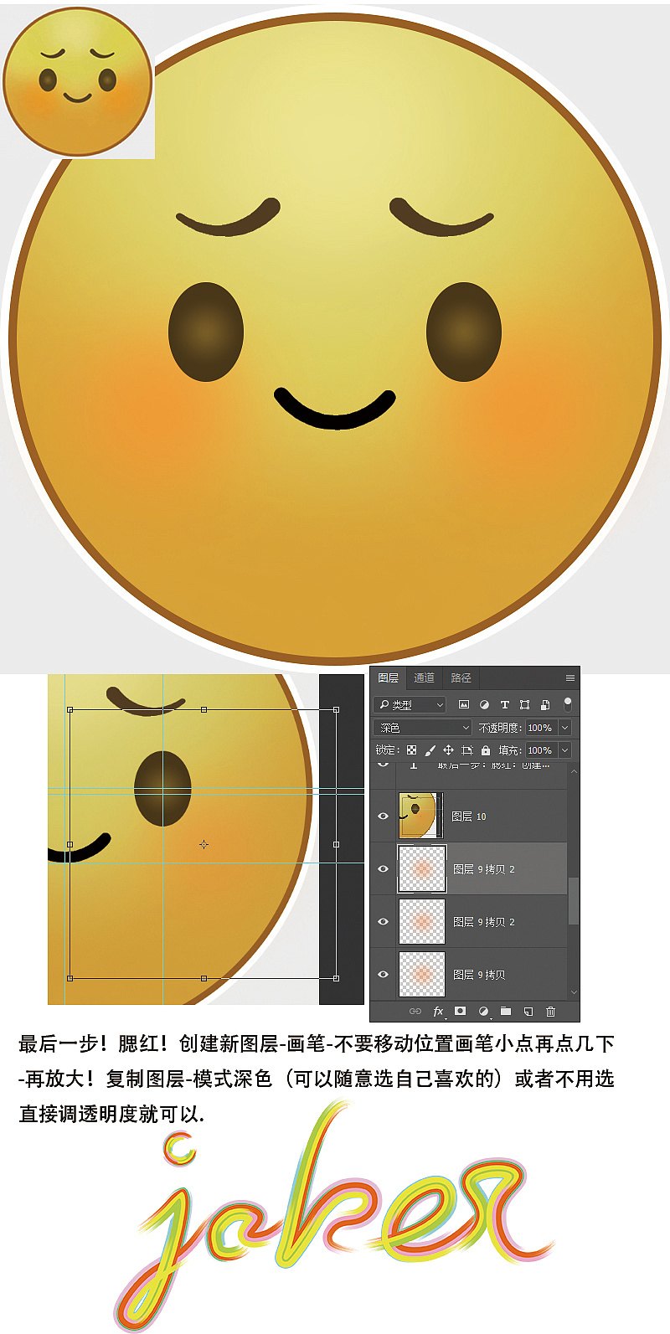
Task: Open the 深色 blend mode dropdown
Action: (x=423, y=728)
